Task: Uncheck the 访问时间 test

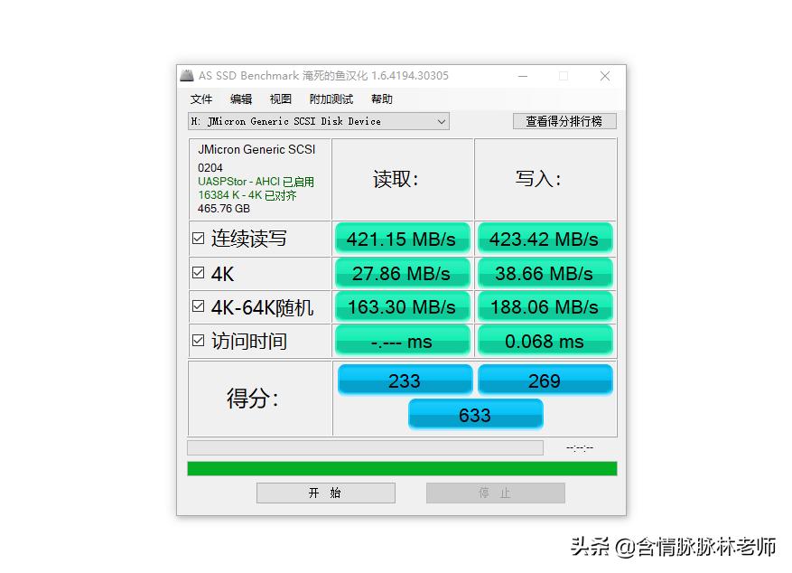Action: click(x=199, y=341)
